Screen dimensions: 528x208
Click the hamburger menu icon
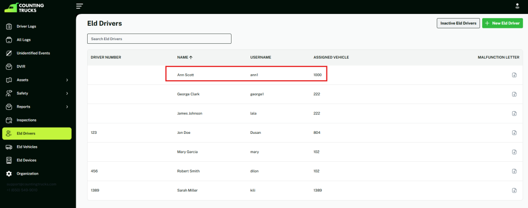pos(79,6)
